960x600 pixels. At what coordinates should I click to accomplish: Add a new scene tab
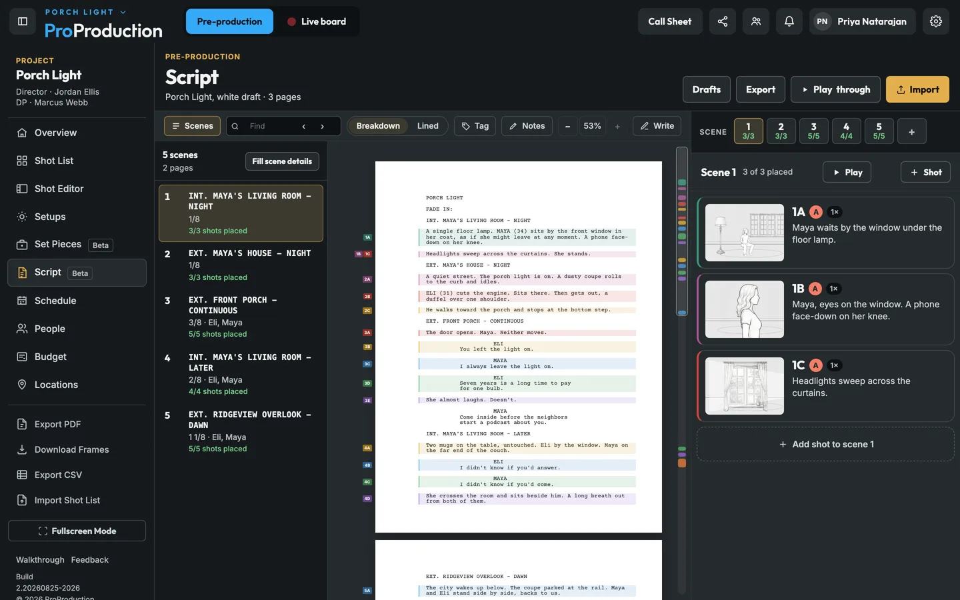click(911, 131)
